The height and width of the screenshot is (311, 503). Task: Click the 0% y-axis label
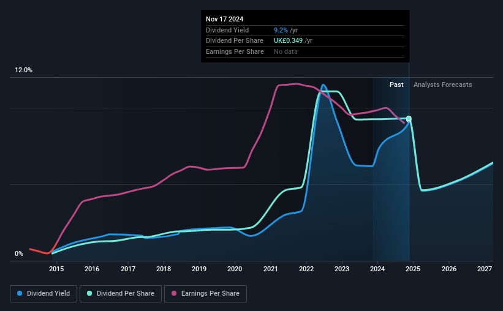click(x=19, y=253)
